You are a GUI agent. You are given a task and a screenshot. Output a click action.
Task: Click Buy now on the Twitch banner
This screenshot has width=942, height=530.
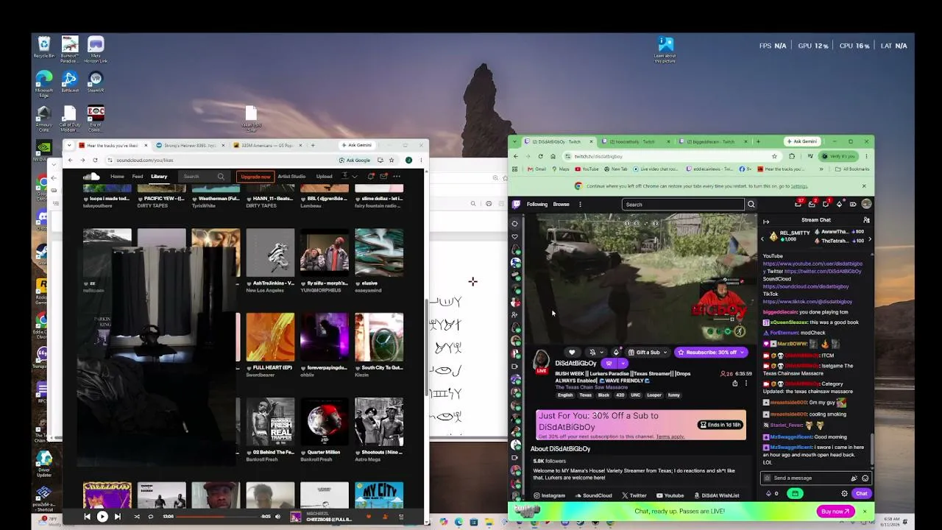[835, 511]
